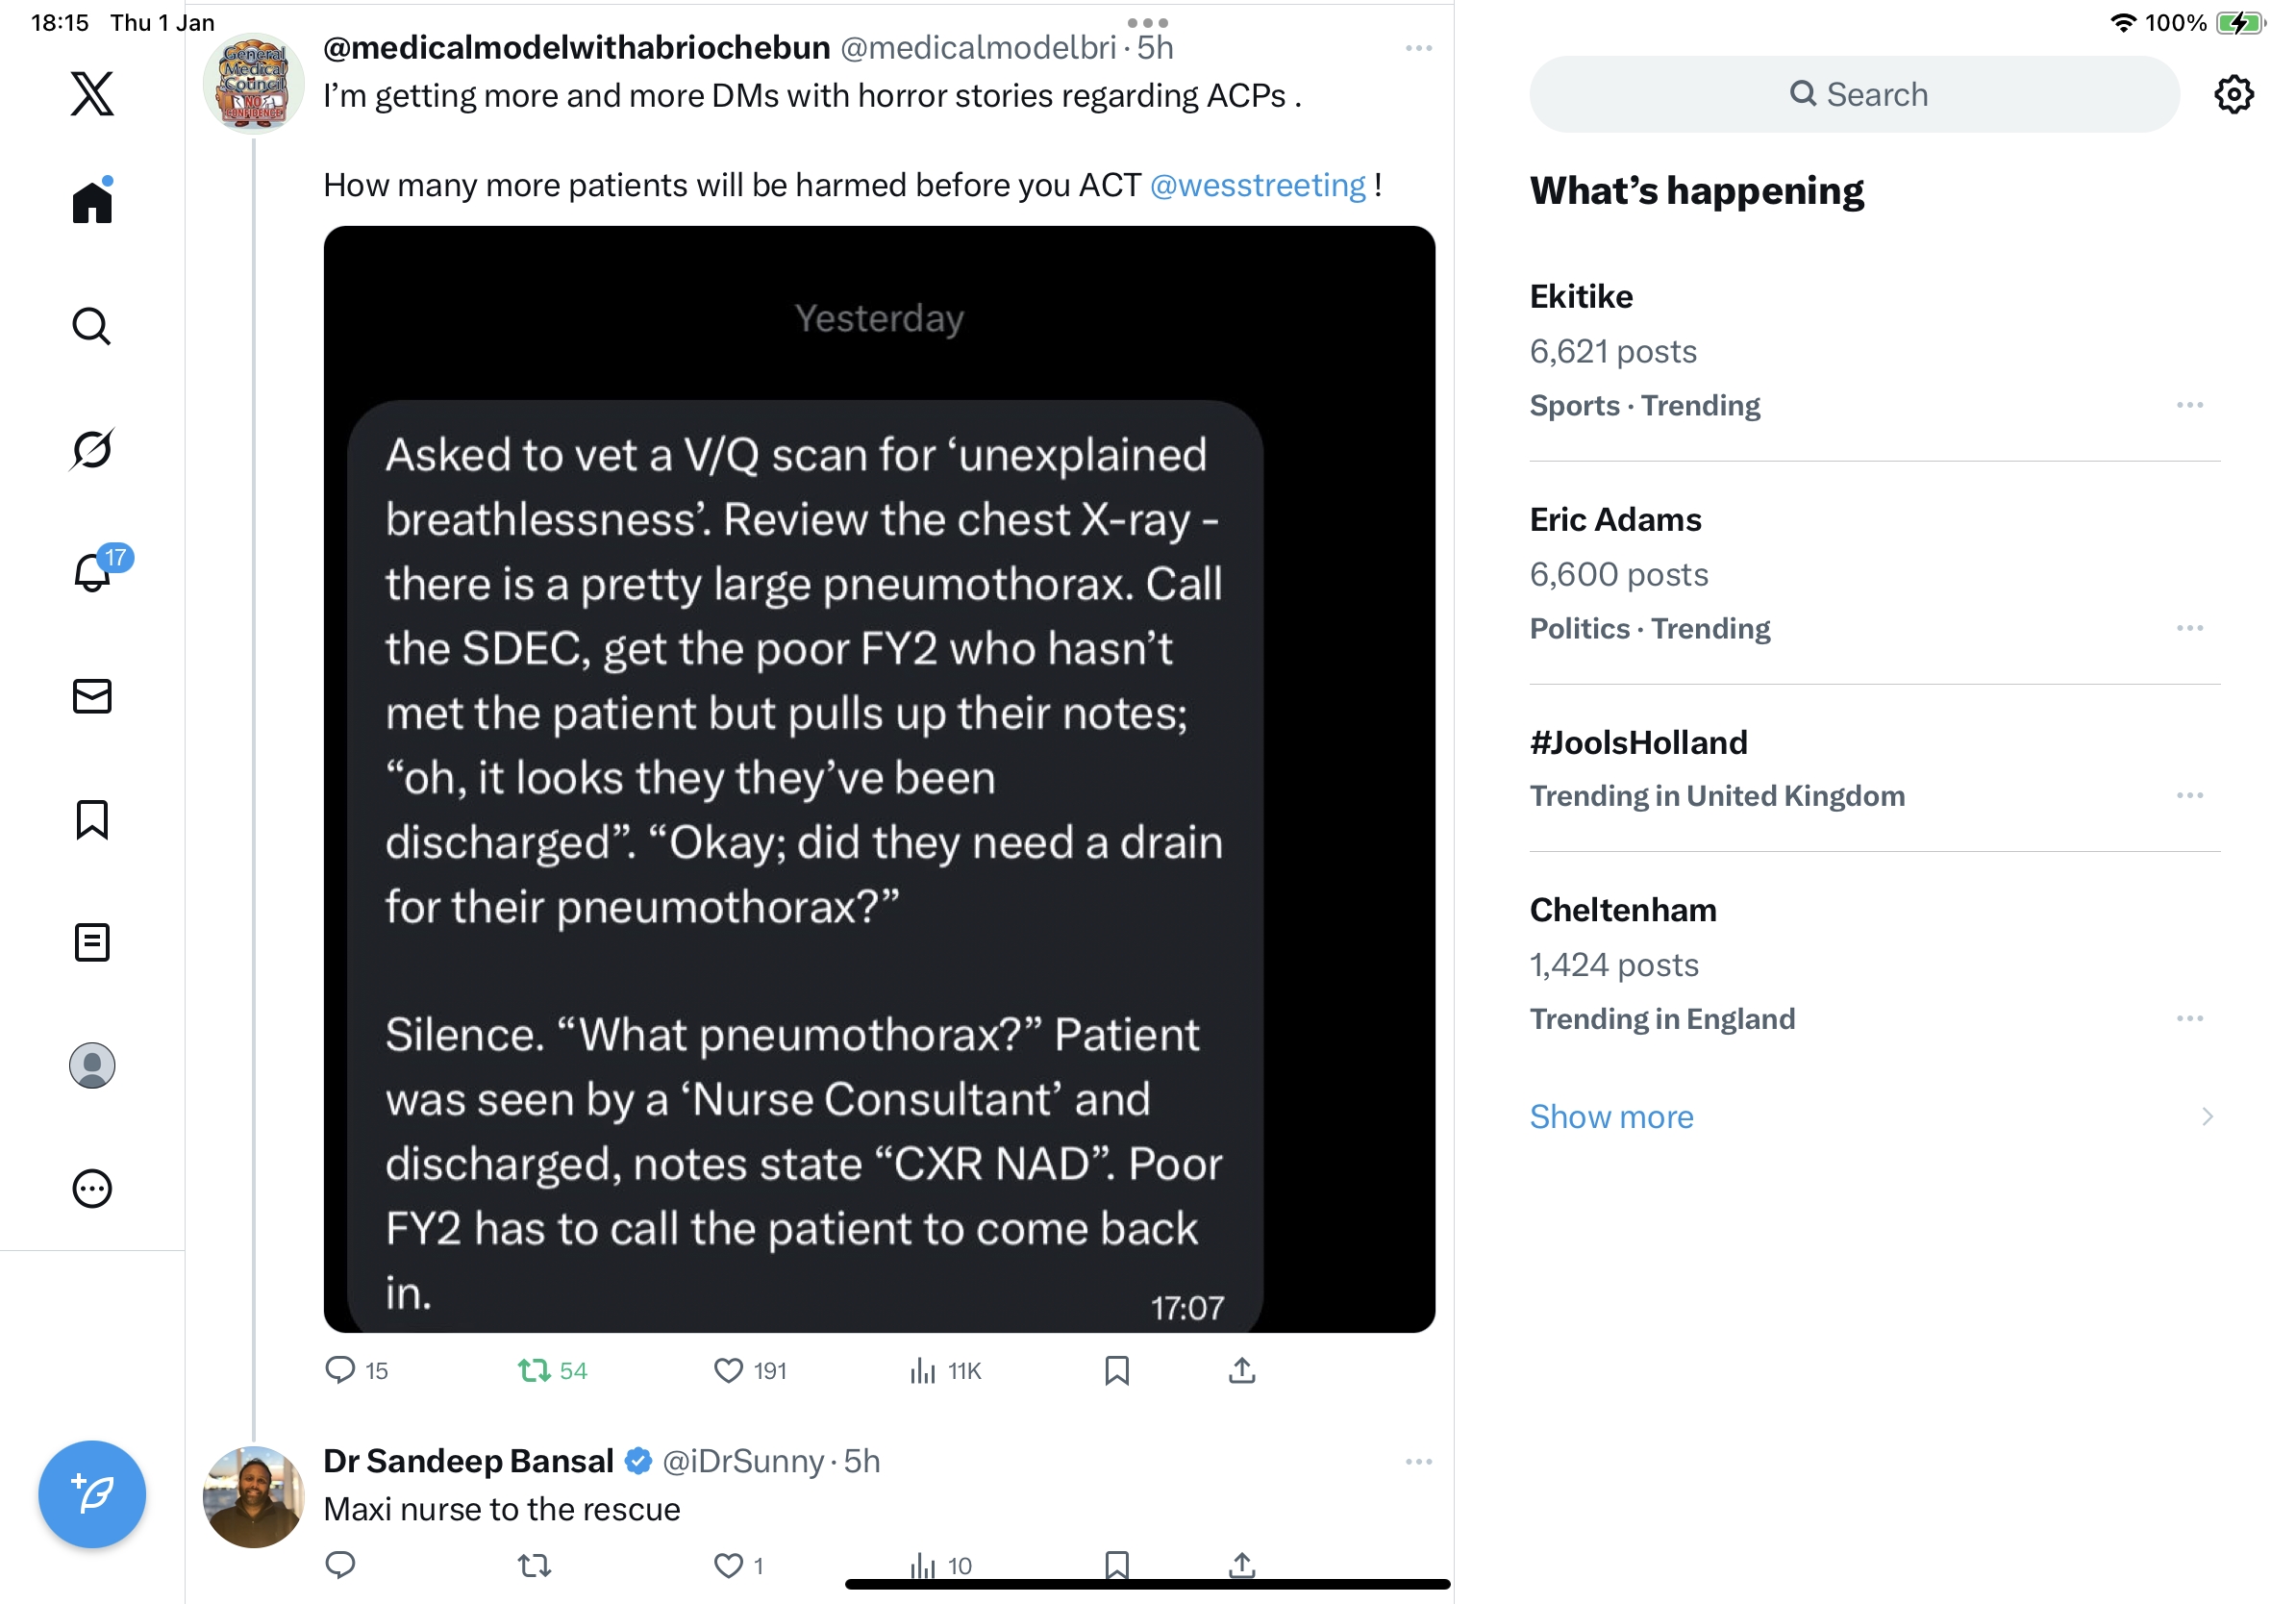Open the X home logo

click(x=92, y=94)
